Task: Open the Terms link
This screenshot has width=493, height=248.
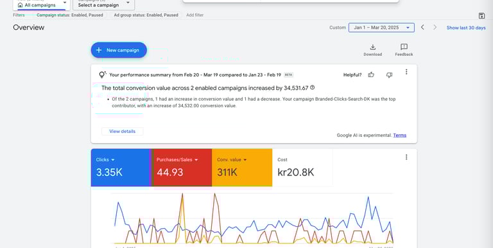Action: click(x=400, y=136)
